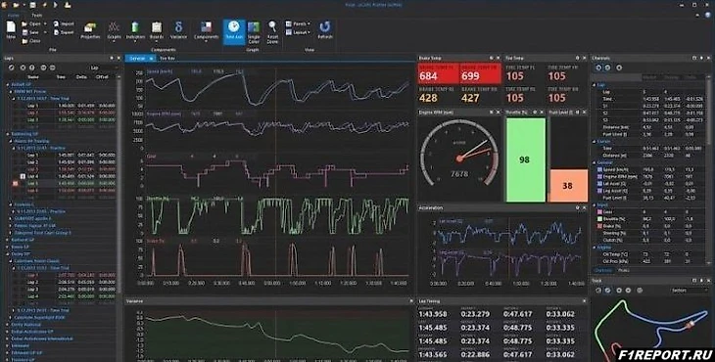This screenshot has width=715, height=362.
Task: Click the leftmost icon in the Laps panel toolbar
Action: (x=12, y=68)
